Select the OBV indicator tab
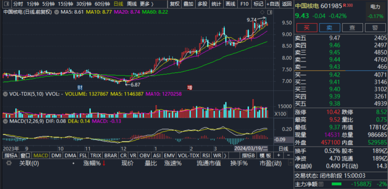Screen dimensions: 388x189 pyautogui.click(x=144, y=155)
